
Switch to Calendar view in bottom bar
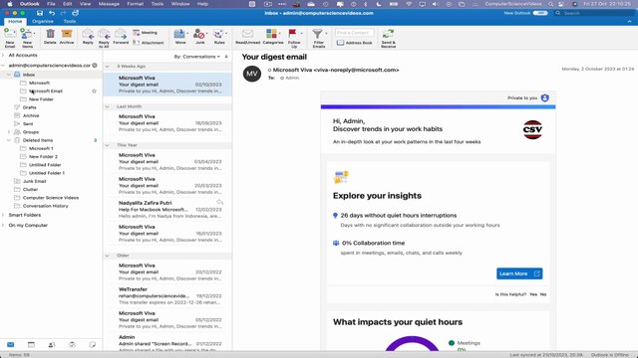(31, 345)
